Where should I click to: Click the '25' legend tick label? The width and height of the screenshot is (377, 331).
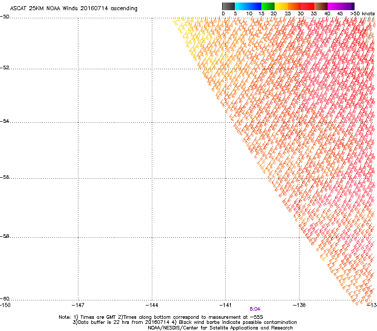pos(288,14)
